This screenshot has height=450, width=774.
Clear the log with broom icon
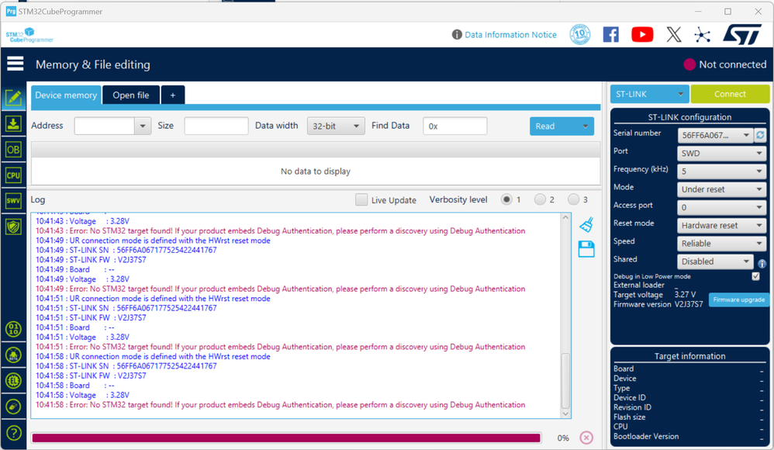[x=586, y=225]
